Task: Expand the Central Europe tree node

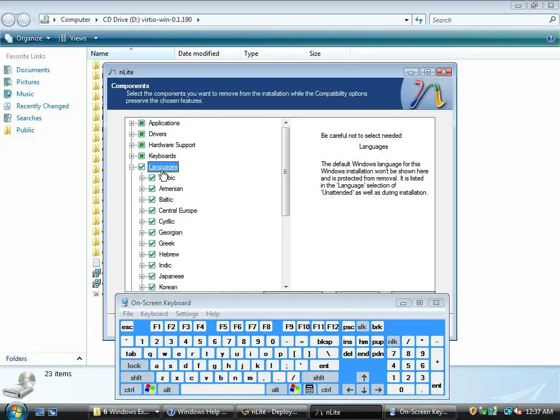Action: coord(142,211)
